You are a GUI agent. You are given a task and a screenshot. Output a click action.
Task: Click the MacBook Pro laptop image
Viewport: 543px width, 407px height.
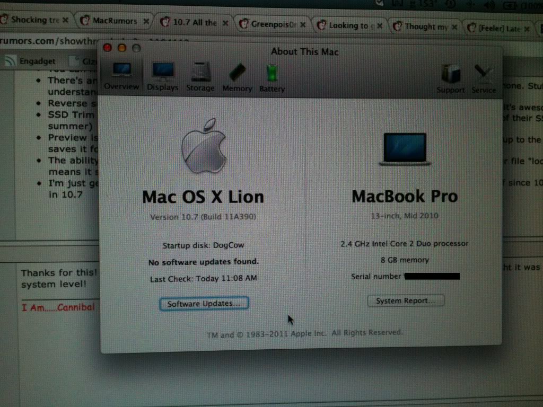(x=405, y=149)
